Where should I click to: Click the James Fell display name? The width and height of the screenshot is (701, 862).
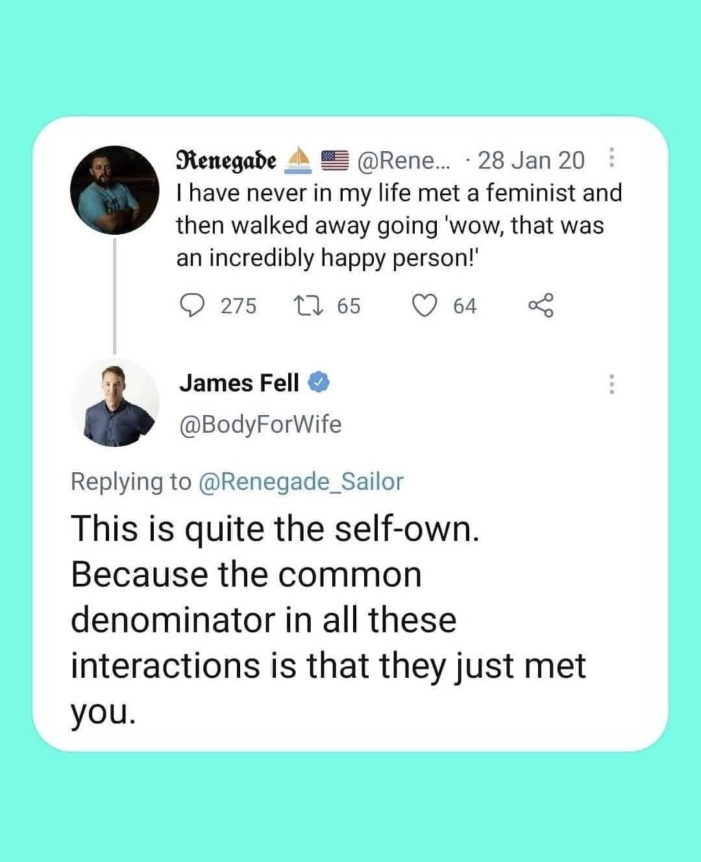(x=239, y=383)
